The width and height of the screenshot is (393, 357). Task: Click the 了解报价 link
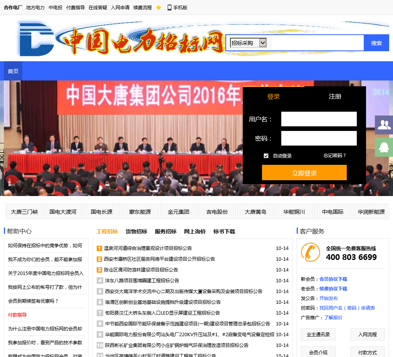(x=333, y=317)
